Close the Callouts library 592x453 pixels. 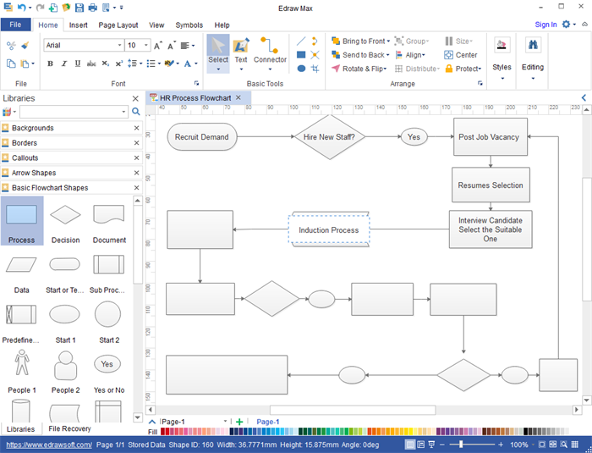pyautogui.click(x=136, y=158)
